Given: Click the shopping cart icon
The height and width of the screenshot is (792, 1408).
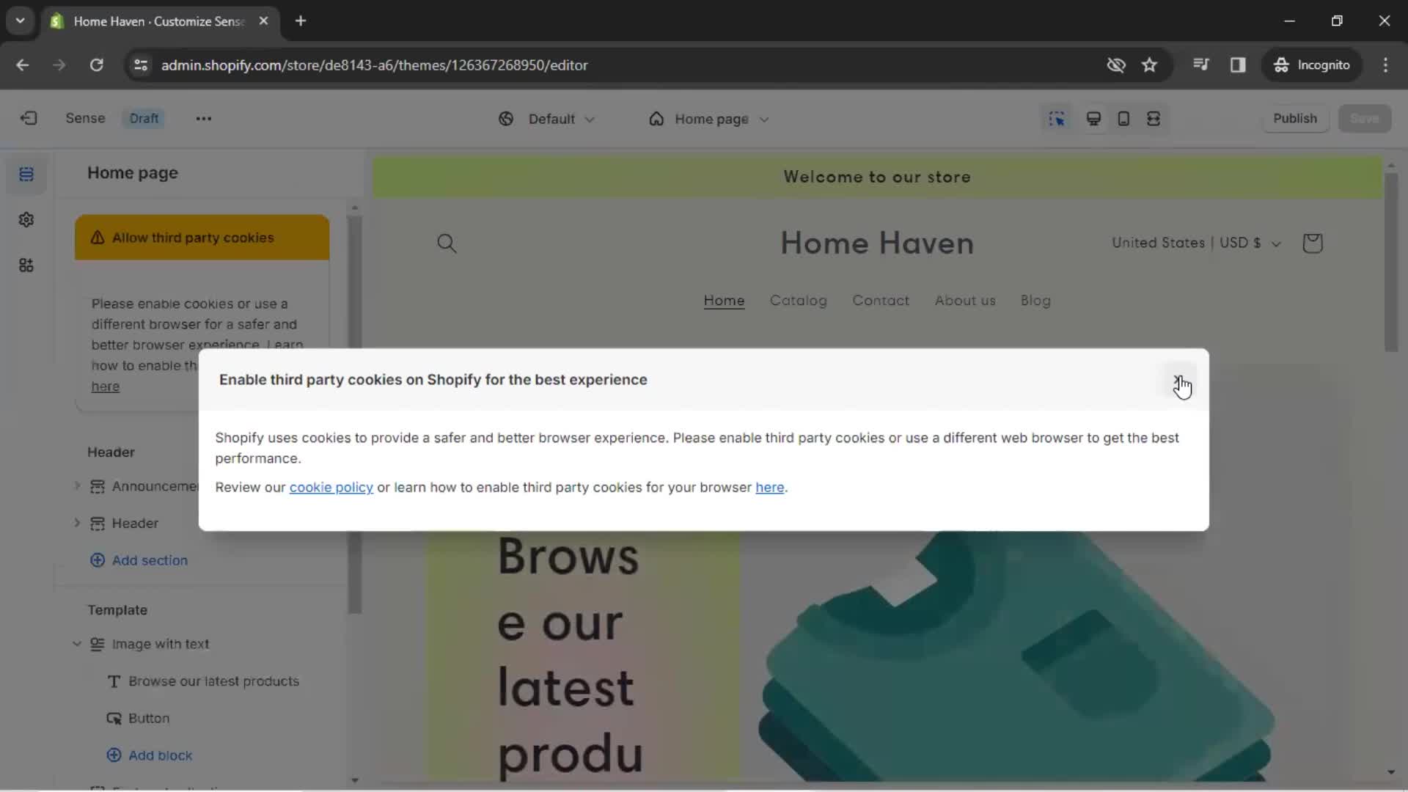Looking at the screenshot, I should pos(1312,243).
